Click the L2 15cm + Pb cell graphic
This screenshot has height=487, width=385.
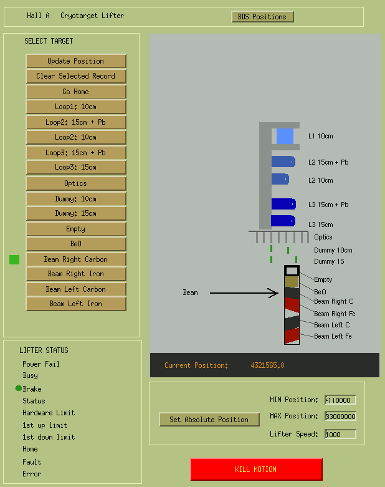click(x=283, y=162)
